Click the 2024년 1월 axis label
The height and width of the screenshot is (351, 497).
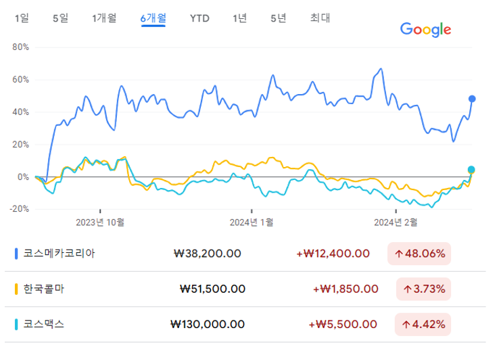point(252,223)
